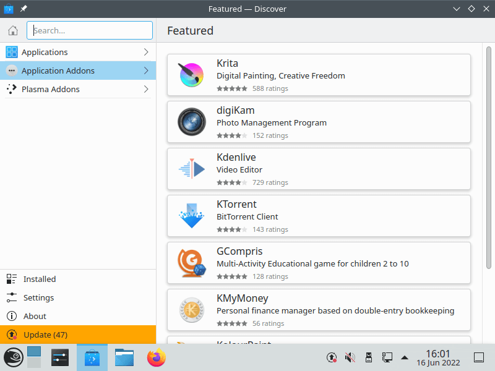The image size is (495, 371).
Task: Click the Krita star rating
Action: click(232, 88)
